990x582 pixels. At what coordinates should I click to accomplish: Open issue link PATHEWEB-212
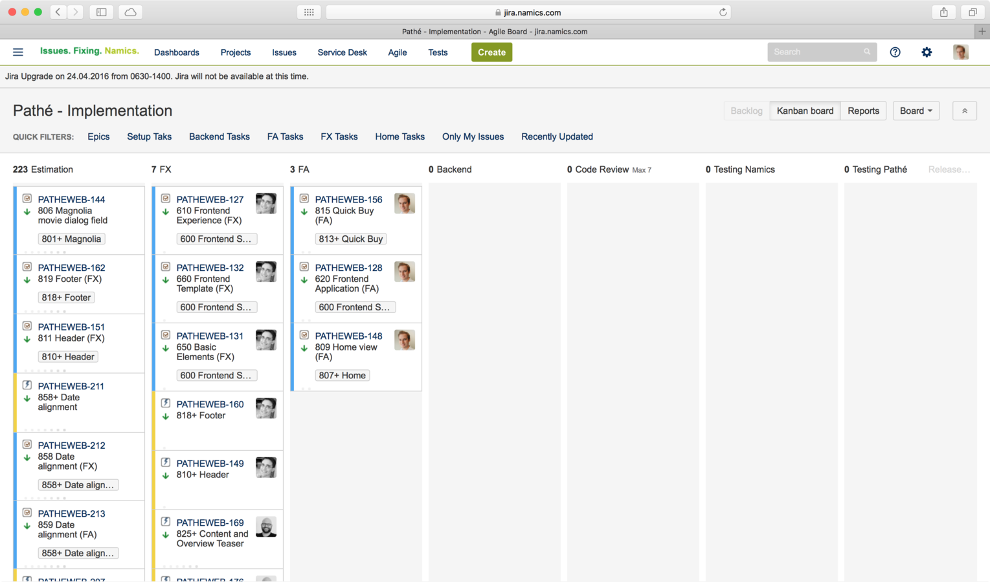pos(71,446)
